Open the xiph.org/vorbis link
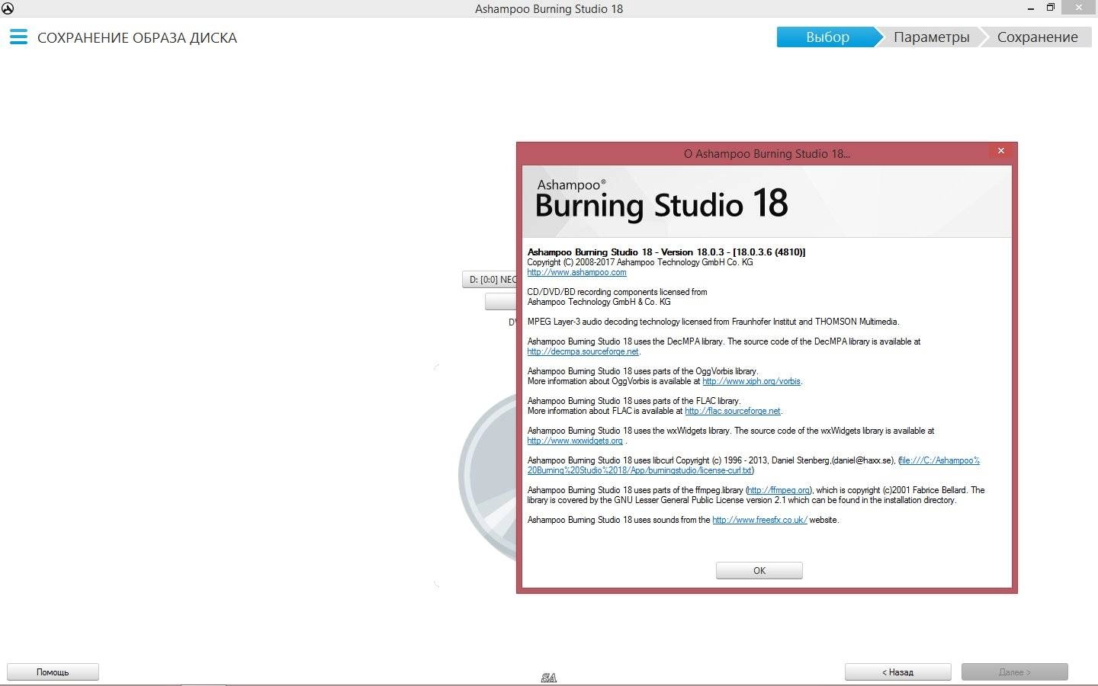The image size is (1098, 686). click(x=751, y=381)
